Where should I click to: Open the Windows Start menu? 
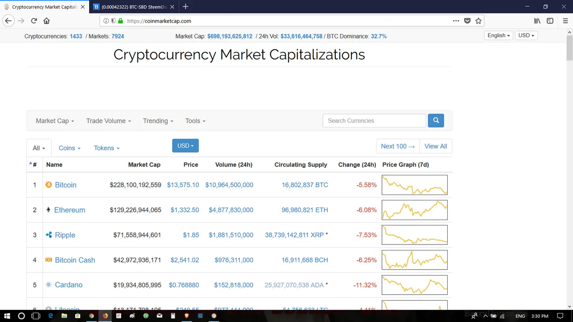(x=7, y=316)
